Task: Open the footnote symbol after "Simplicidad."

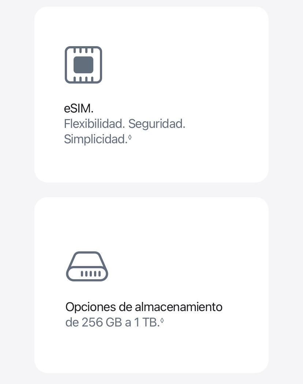Action: [x=130, y=138]
